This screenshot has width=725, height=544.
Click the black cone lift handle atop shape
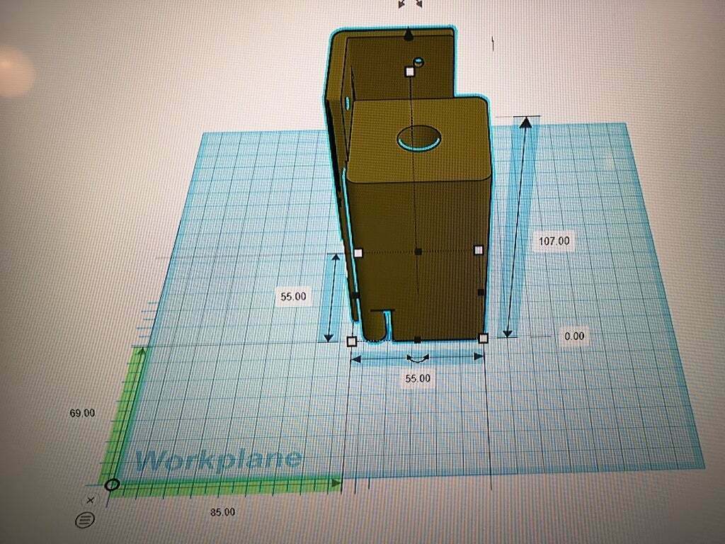coord(409,35)
